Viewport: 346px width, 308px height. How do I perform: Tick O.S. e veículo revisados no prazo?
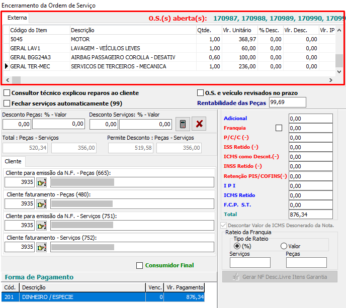[x=201, y=93]
